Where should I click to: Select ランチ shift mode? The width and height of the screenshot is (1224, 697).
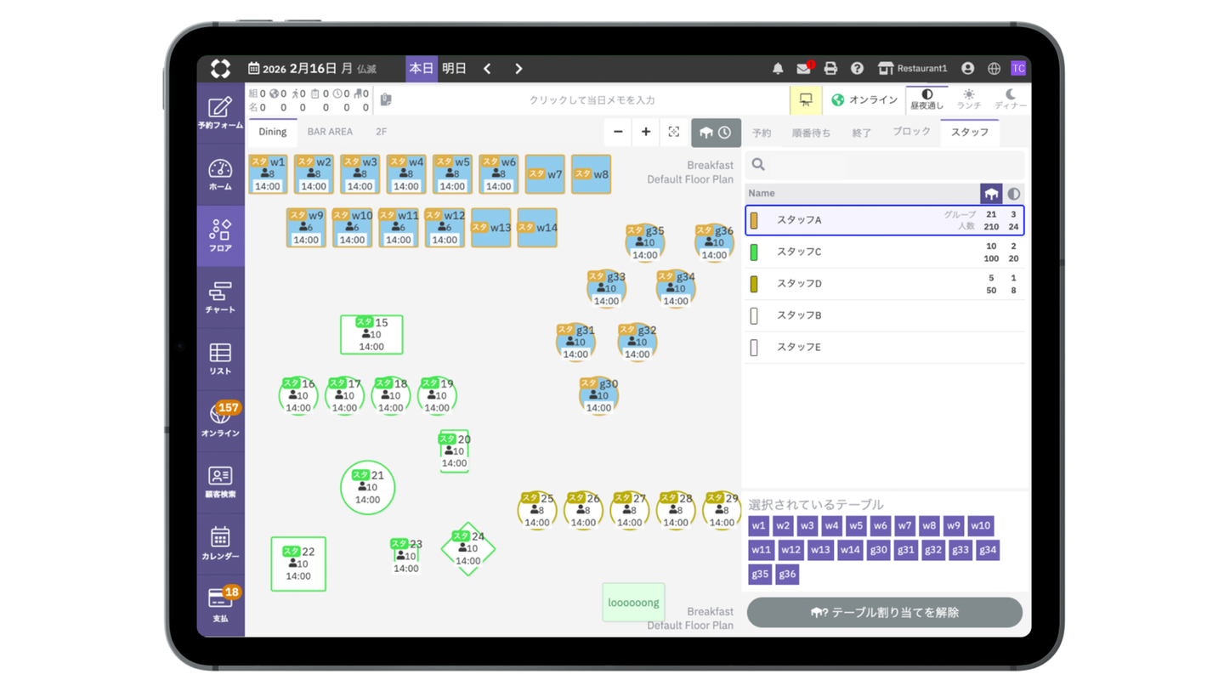tap(969, 99)
